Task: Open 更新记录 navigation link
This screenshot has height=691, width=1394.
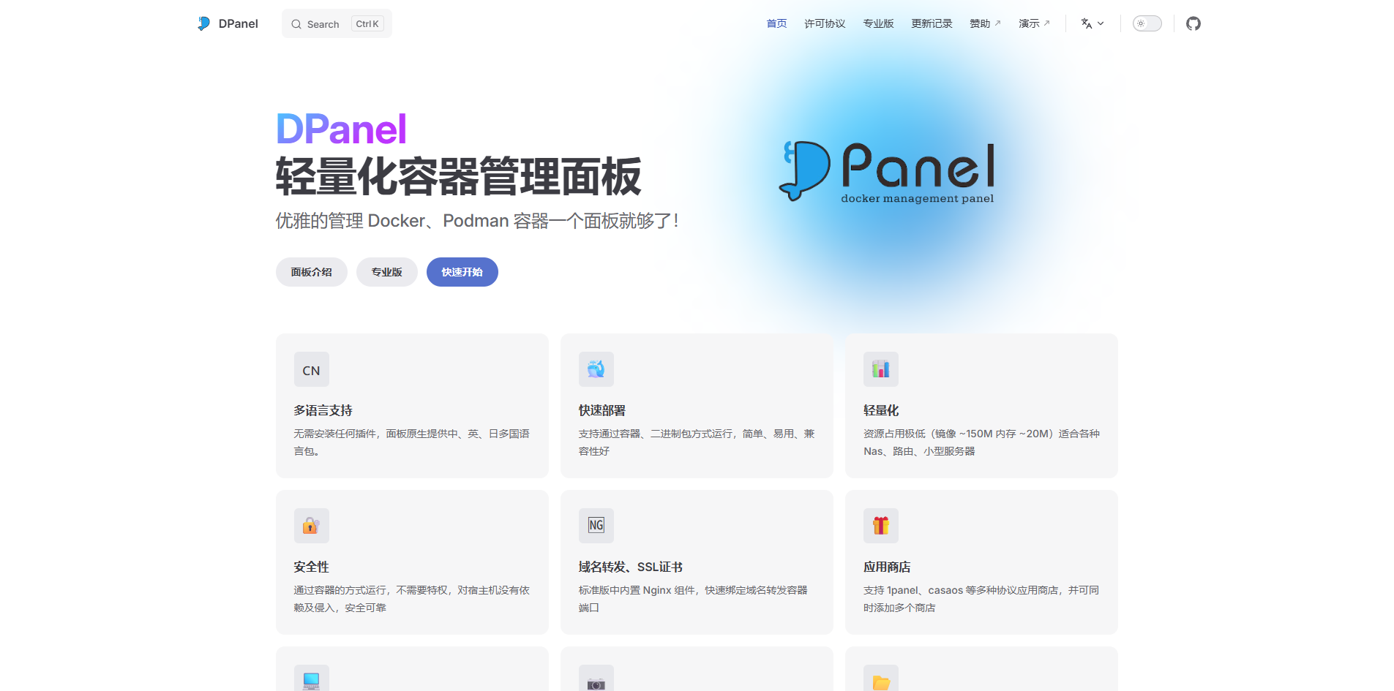Action: [x=932, y=23]
